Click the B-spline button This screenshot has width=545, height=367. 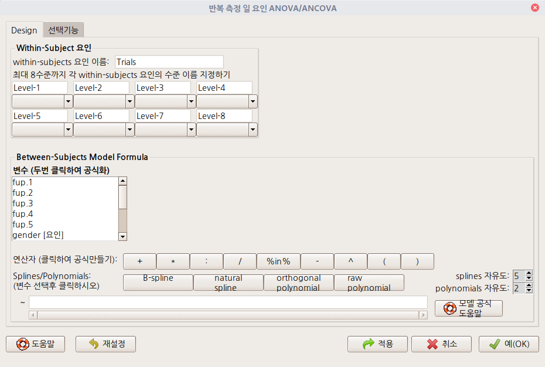pos(158,283)
